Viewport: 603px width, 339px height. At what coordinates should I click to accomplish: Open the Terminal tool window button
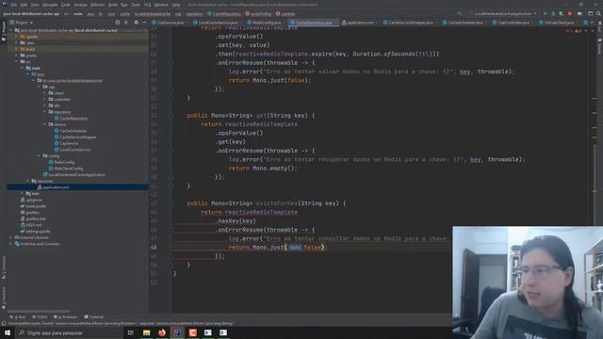pos(94,317)
